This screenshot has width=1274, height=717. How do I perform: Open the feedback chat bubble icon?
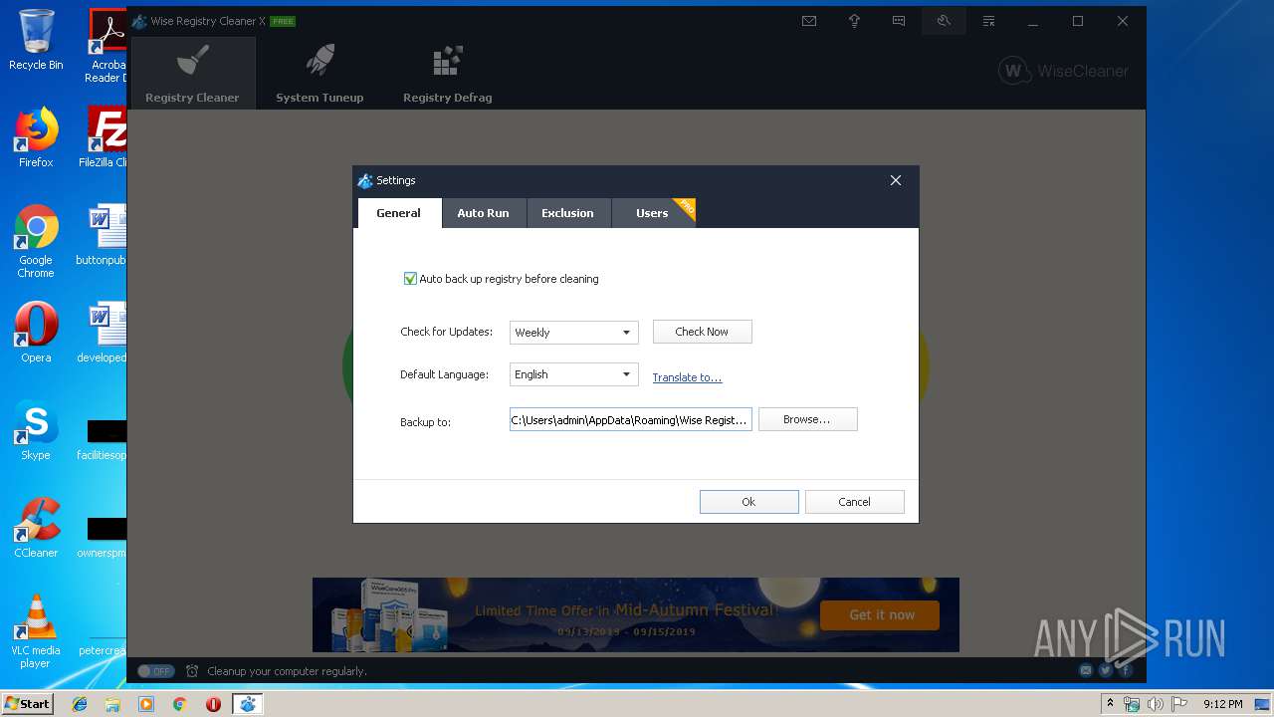(899, 21)
